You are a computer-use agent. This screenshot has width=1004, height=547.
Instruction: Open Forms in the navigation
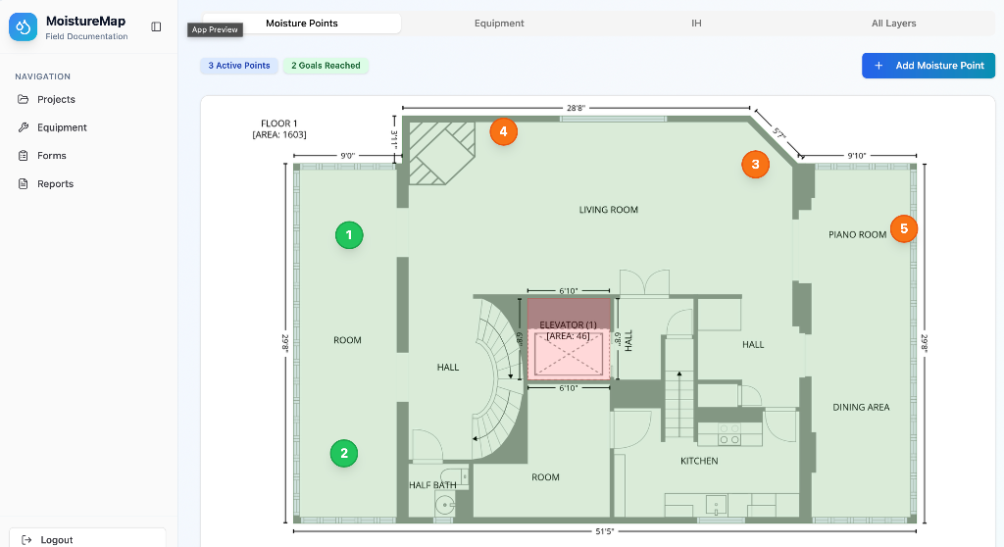point(88,156)
